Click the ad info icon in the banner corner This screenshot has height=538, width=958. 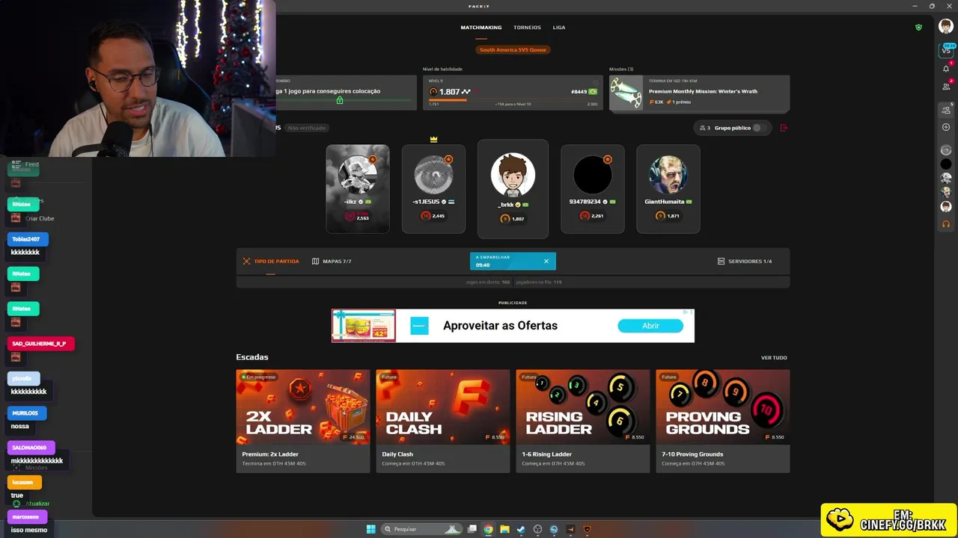click(685, 312)
